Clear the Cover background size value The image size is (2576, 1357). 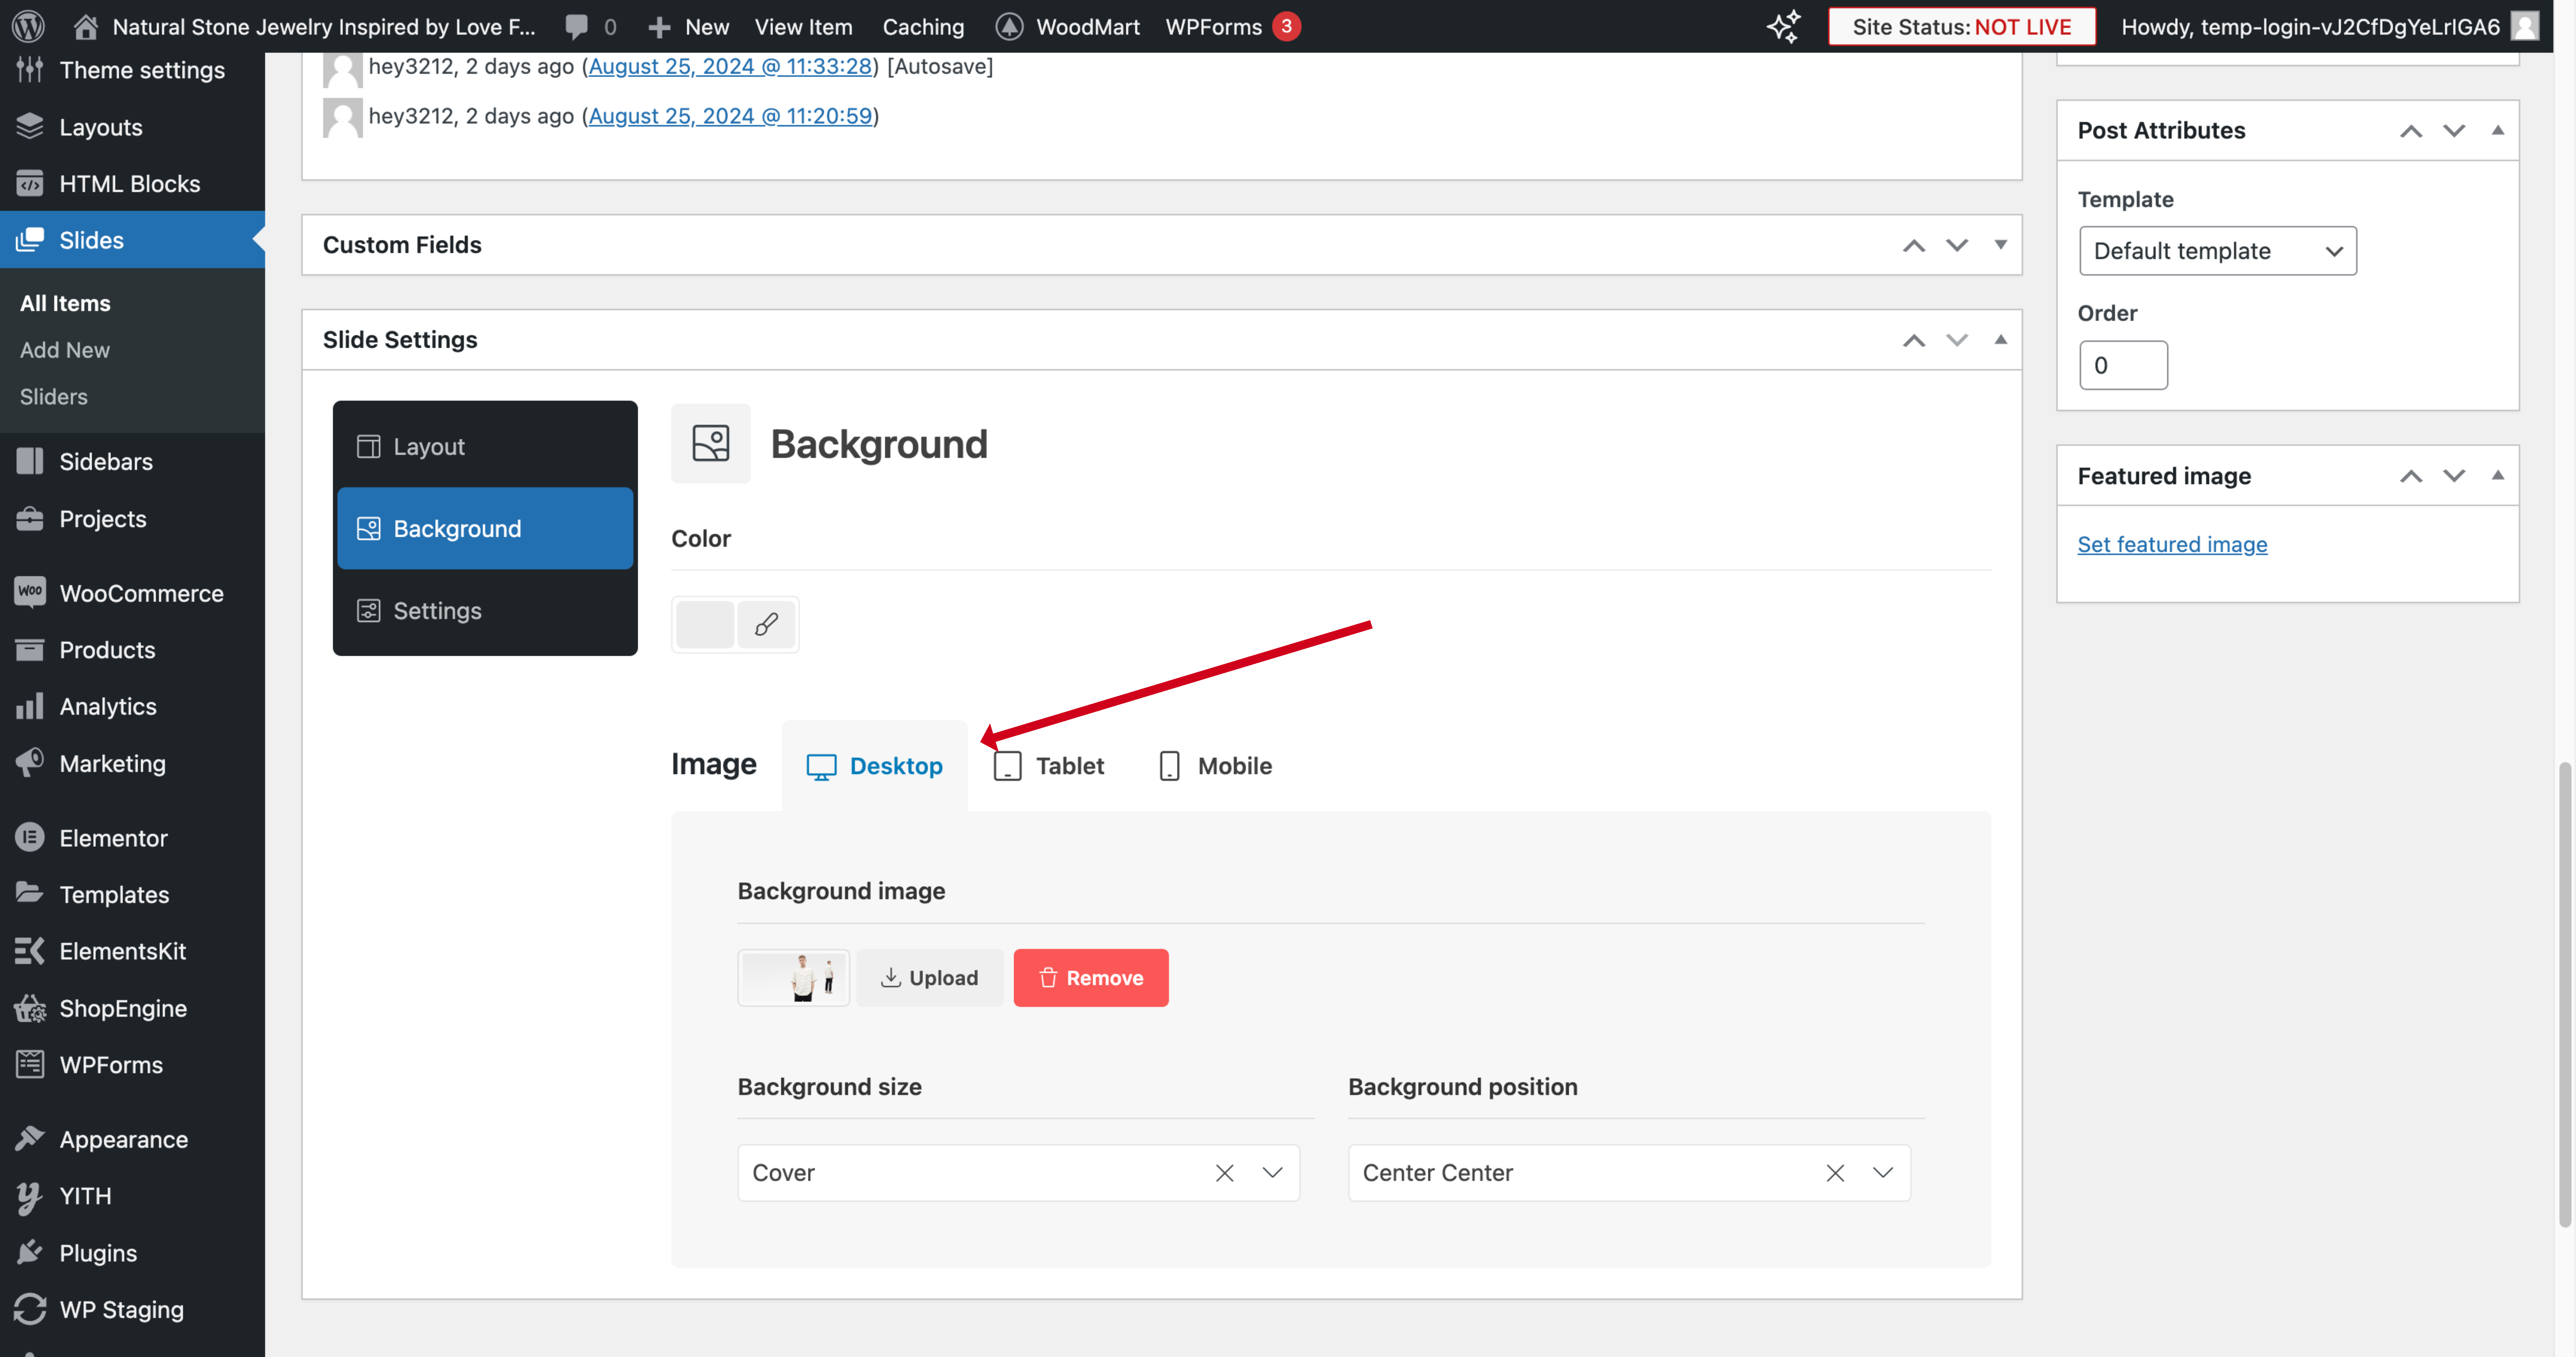coord(1225,1173)
